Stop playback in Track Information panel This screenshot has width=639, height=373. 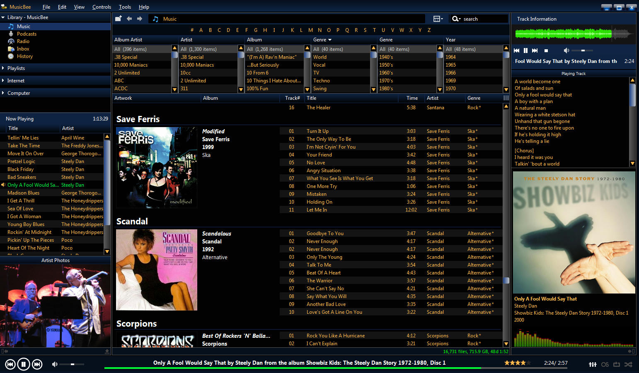(x=546, y=51)
